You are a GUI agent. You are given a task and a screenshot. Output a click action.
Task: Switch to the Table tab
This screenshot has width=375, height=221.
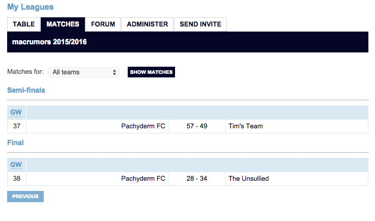click(x=24, y=24)
